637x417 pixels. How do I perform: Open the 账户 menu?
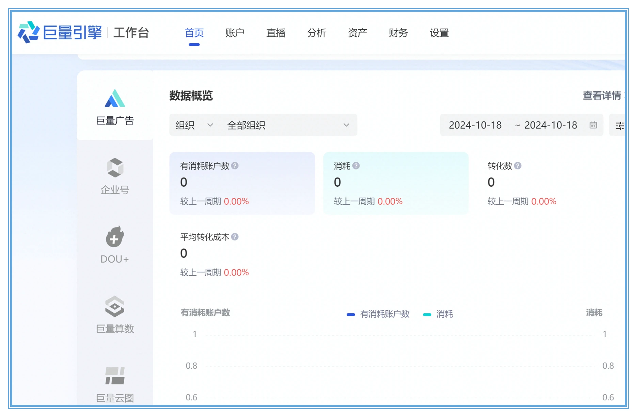[235, 33]
